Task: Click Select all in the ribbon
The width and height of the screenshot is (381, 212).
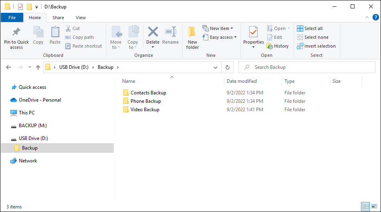Action: (x=310, y=28)
